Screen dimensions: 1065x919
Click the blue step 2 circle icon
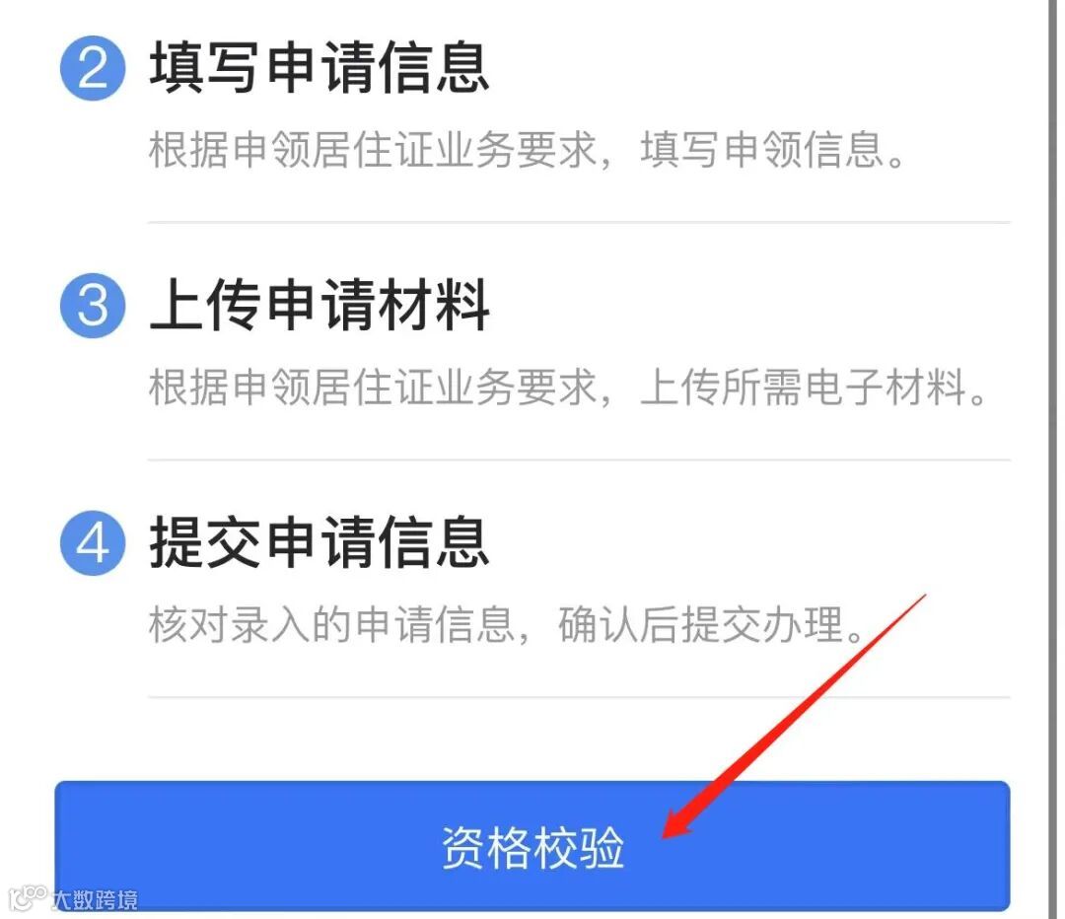[x=93, y=69]
